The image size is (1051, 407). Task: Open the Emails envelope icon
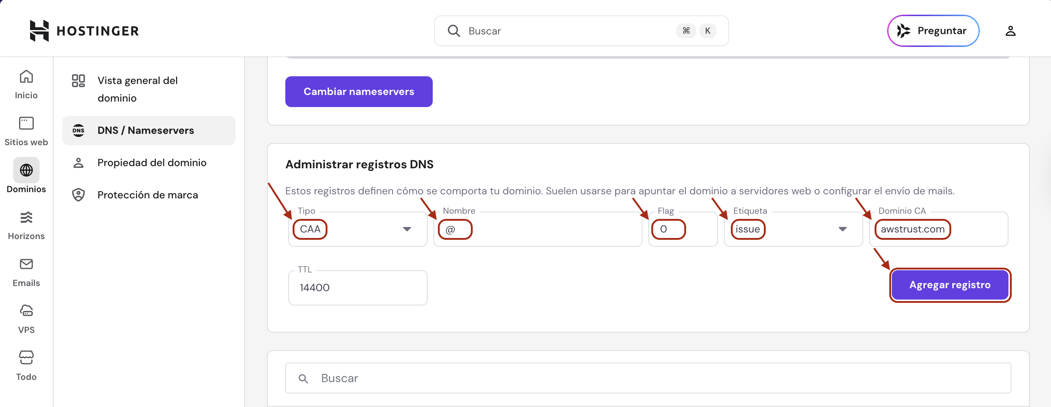pyautogui.click(x=26, y=264)
